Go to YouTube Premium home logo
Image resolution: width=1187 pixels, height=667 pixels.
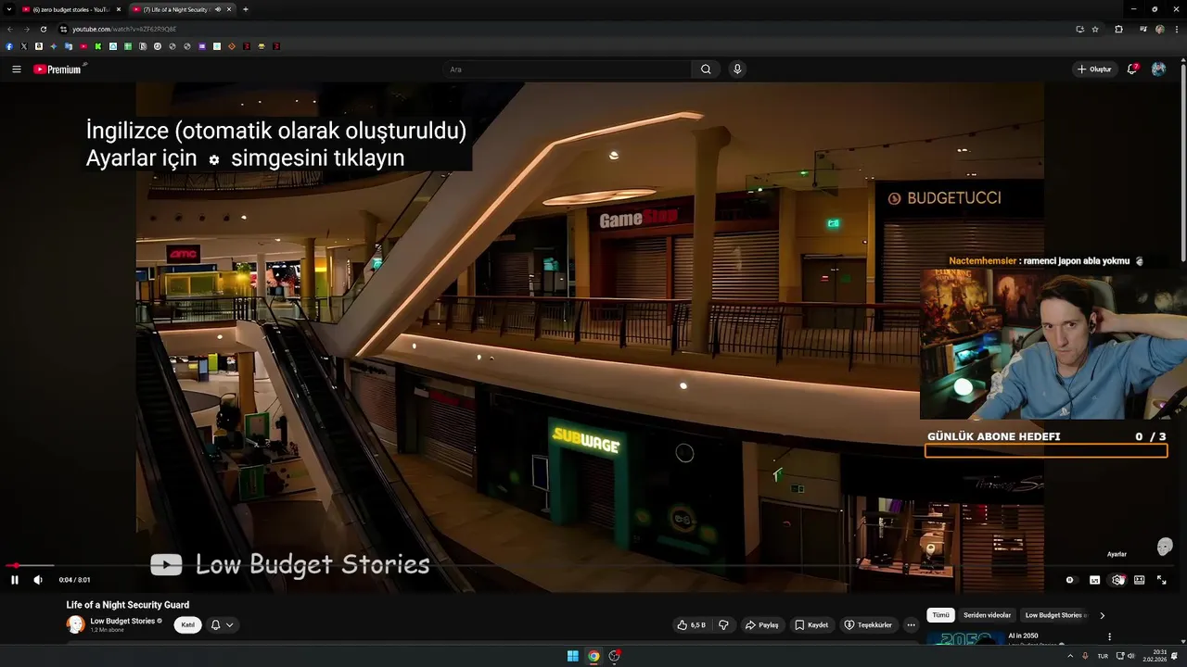click(57, 69)
